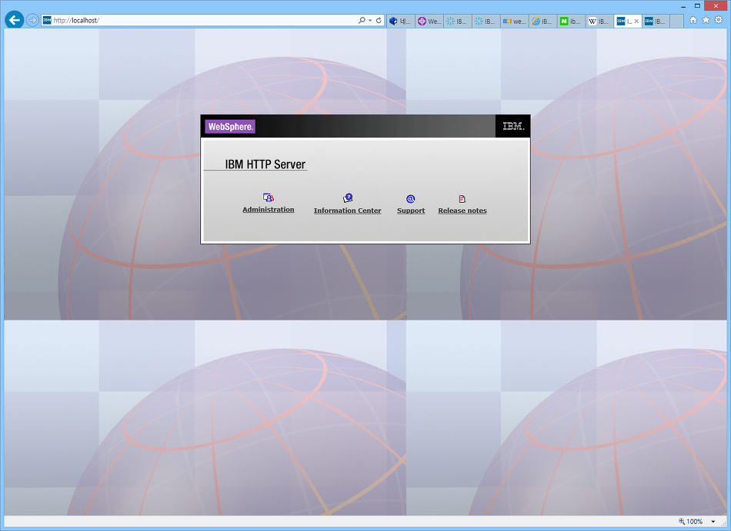The image size is (731, 531).
Task: Minimize the browser window
Action: tap(683, 6)
